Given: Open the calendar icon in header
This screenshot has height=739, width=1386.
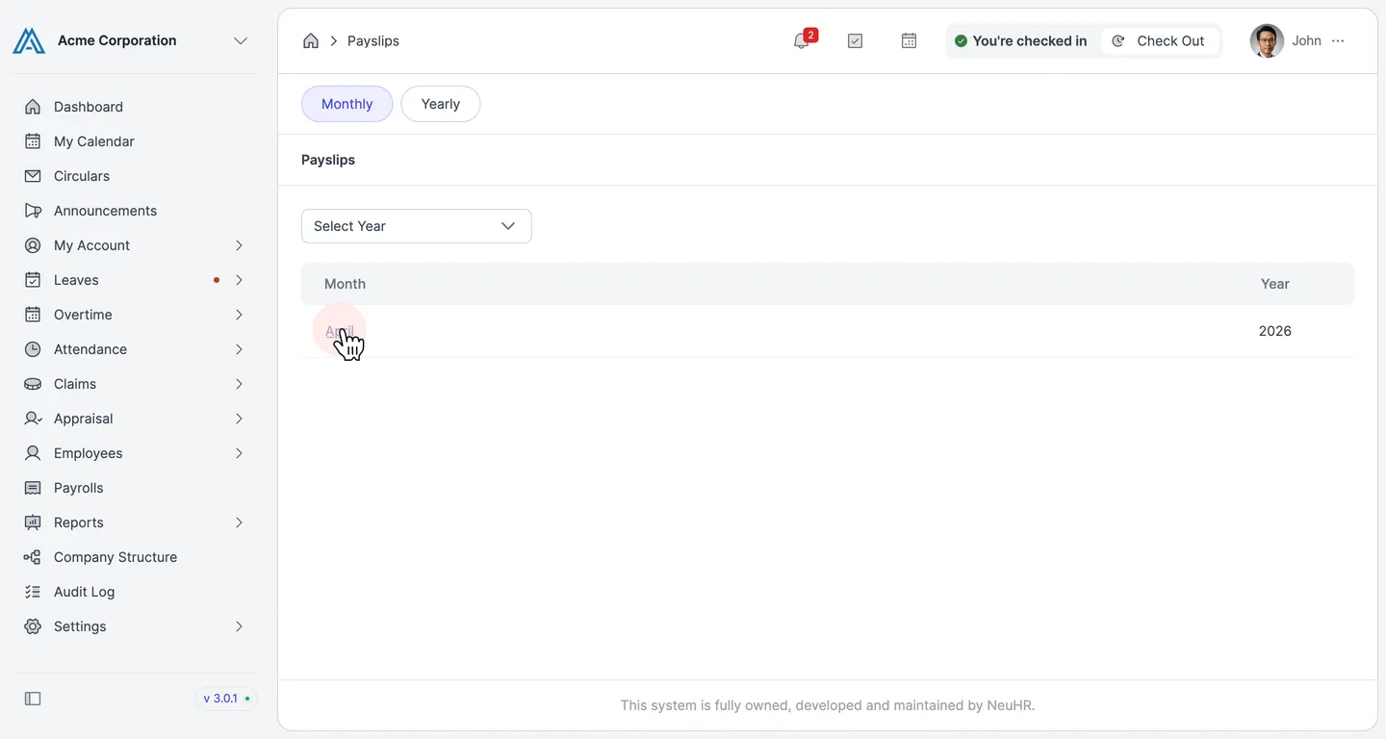Looking at the screenshot, I should point(909,40).
